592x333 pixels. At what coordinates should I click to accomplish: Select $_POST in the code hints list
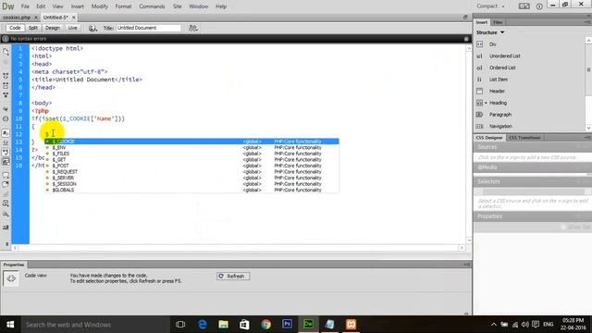(x=191, y=166)
